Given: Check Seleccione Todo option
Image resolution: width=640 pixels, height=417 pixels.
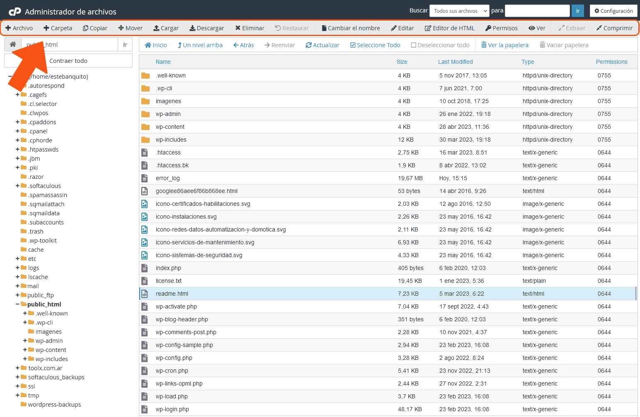Looking at the screenshot, I should point(353,45).
